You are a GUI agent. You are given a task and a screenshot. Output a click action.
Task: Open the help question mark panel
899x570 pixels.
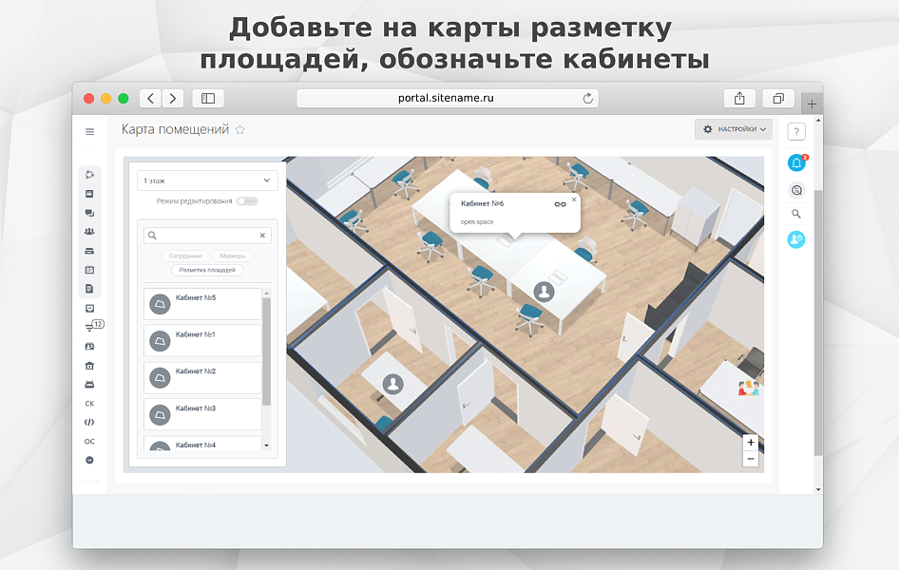point(796,130)
